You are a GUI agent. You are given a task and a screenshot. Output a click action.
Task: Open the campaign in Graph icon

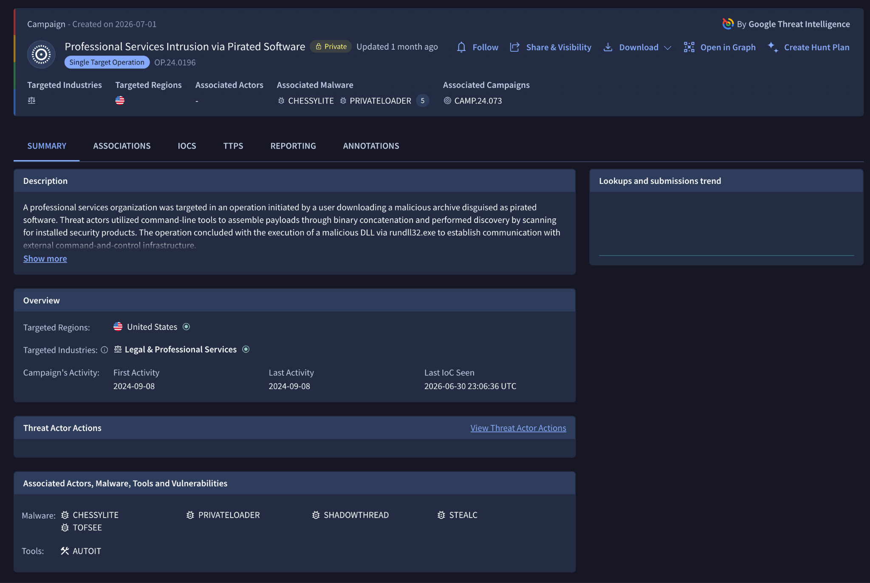[x=689, y=47]
